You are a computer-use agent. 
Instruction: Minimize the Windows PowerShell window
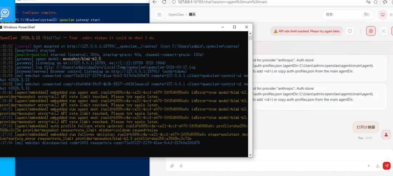point(222,27)
